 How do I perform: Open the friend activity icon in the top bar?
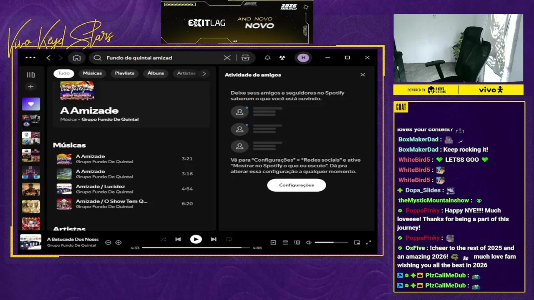click(x=282, y=58)
